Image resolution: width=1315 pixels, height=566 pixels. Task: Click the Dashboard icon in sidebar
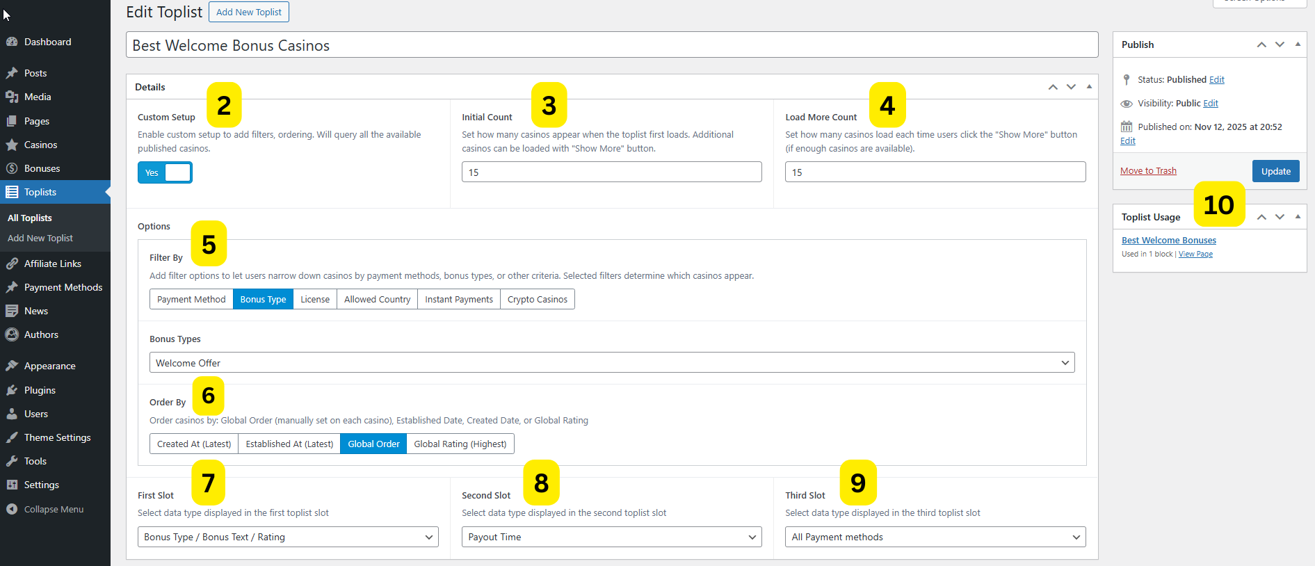tap(12, 42)
